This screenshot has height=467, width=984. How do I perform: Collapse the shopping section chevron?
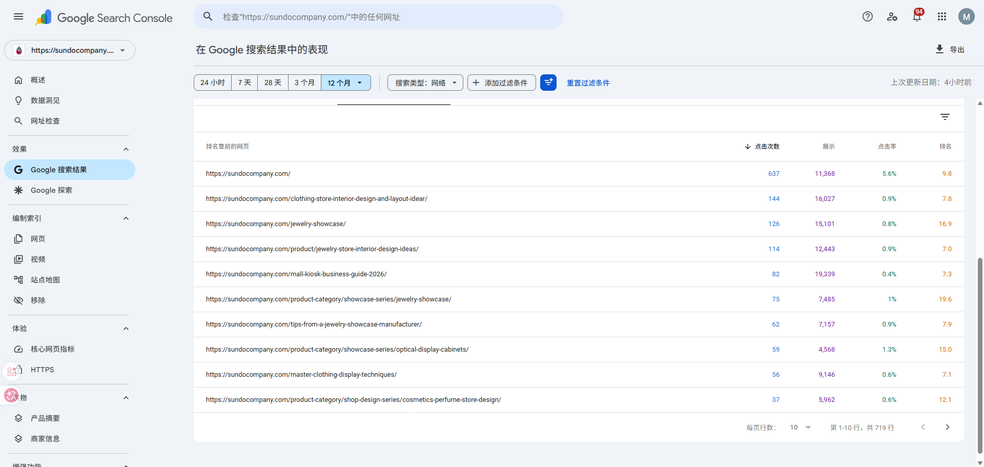click(126, 398)
